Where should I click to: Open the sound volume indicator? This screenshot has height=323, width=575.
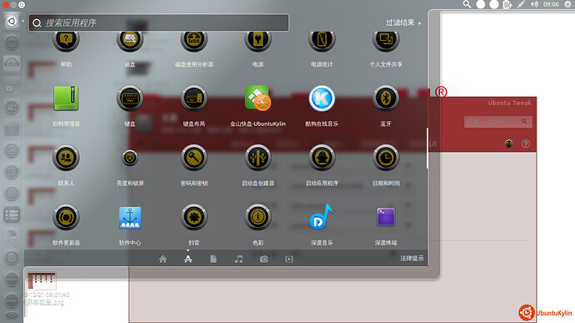pyautogui.click(x=535, y=4)
